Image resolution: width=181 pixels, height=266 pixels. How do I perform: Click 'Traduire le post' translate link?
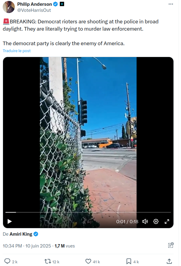(17, 51)
